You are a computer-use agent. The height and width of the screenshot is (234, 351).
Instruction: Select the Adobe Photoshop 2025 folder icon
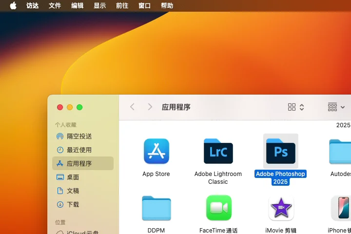[281, 151]
